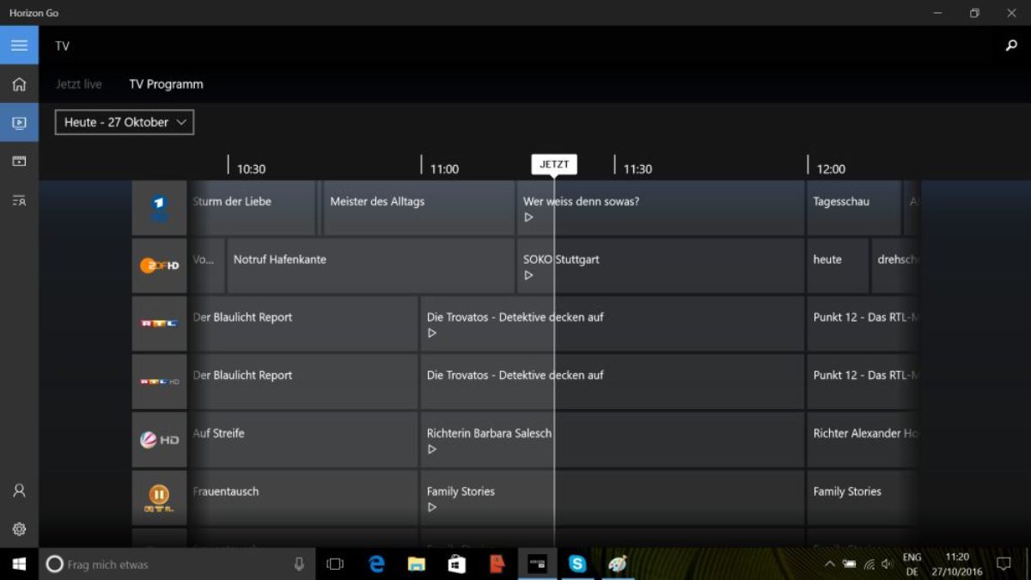Open the search magnifier icon
The height and width of the screenshot is (580, 1031).
point(1011,46)
